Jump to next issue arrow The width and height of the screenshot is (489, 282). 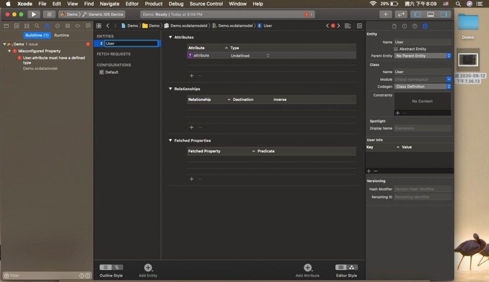pos(339,26)
